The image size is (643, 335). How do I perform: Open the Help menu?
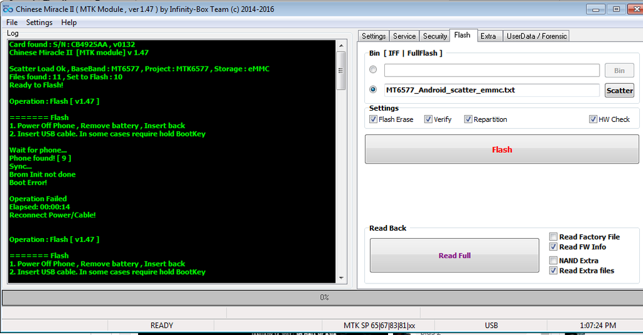pos(69,23)
